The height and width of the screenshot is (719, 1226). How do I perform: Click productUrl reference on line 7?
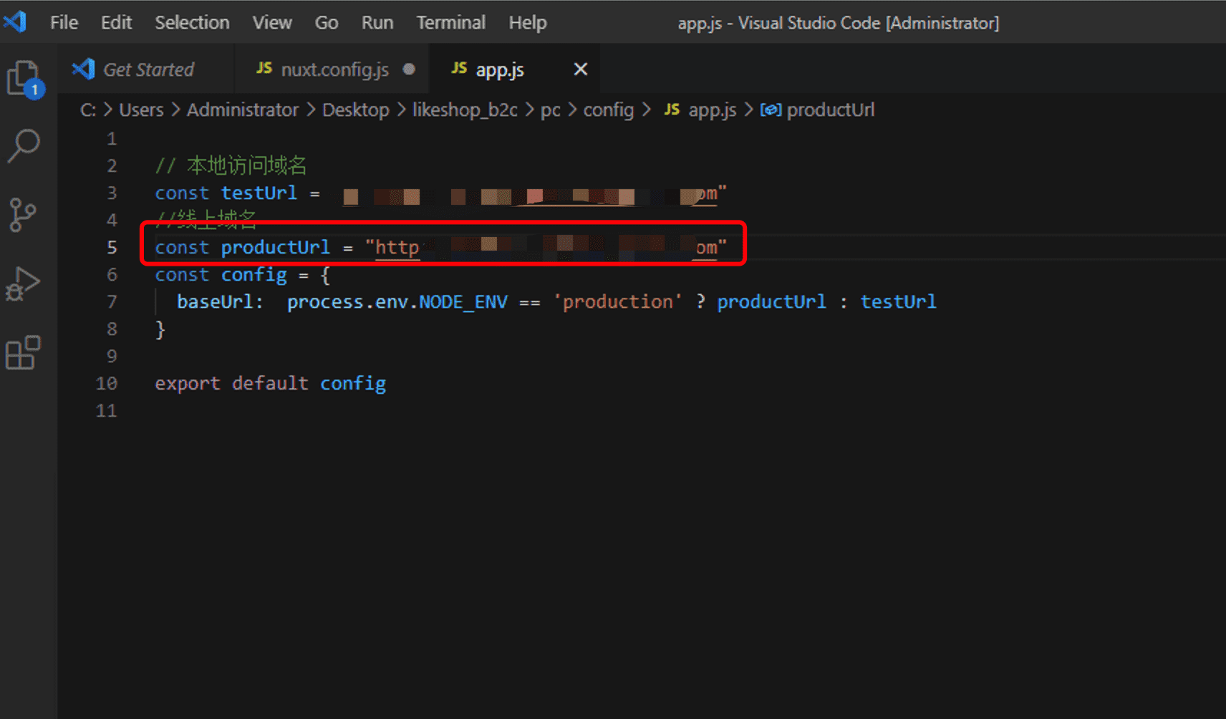tap(771, 302)
